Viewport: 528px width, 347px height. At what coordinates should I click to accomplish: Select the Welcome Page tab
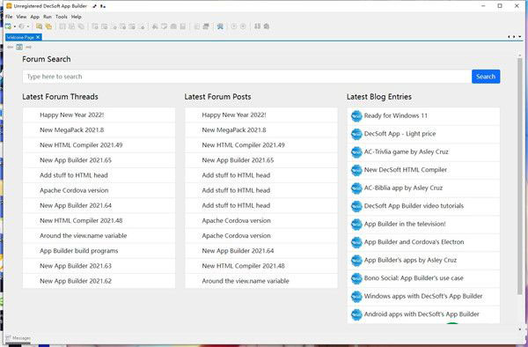(20, 37)
